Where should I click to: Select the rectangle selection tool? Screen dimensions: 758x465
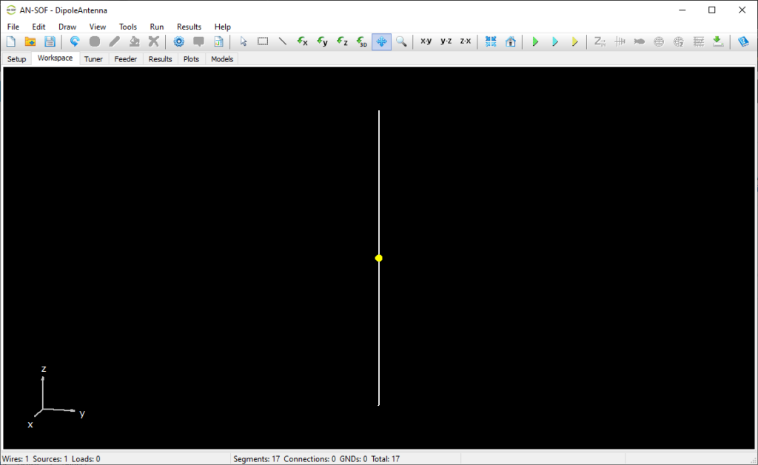(x=263, y=41)
